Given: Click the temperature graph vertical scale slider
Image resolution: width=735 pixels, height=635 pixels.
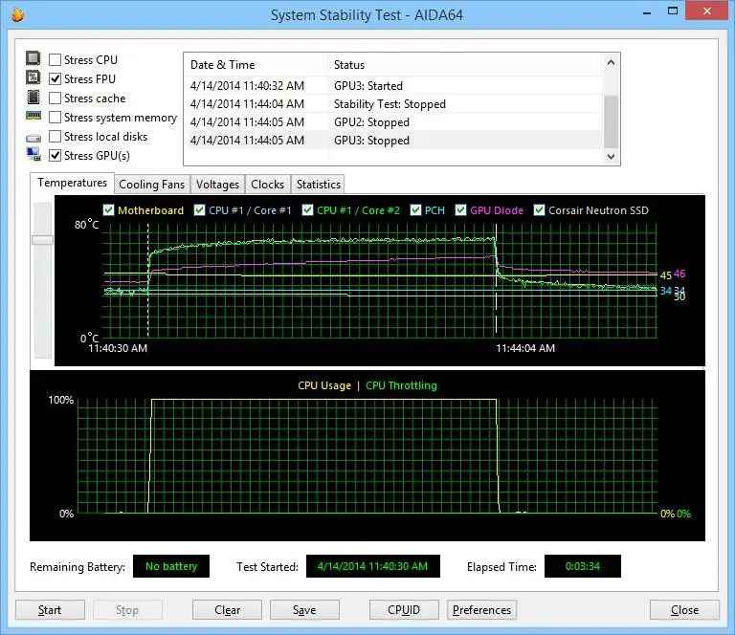Looking at the screenshot, I should pos(42,240).
